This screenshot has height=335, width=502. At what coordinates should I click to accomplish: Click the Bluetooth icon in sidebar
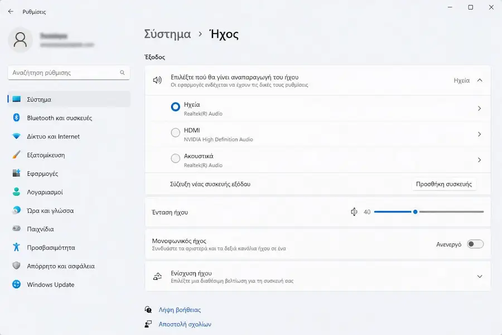coord(16,118)
